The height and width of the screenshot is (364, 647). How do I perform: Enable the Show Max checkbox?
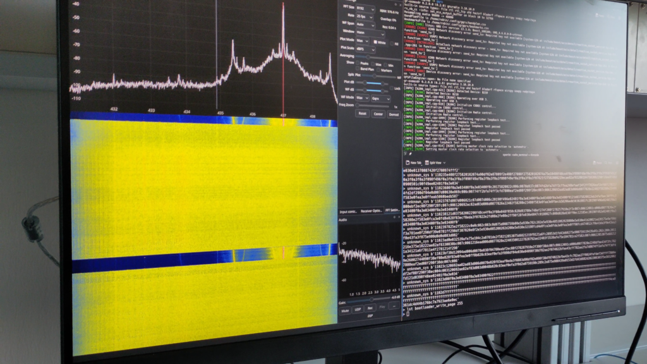point(373,64)
